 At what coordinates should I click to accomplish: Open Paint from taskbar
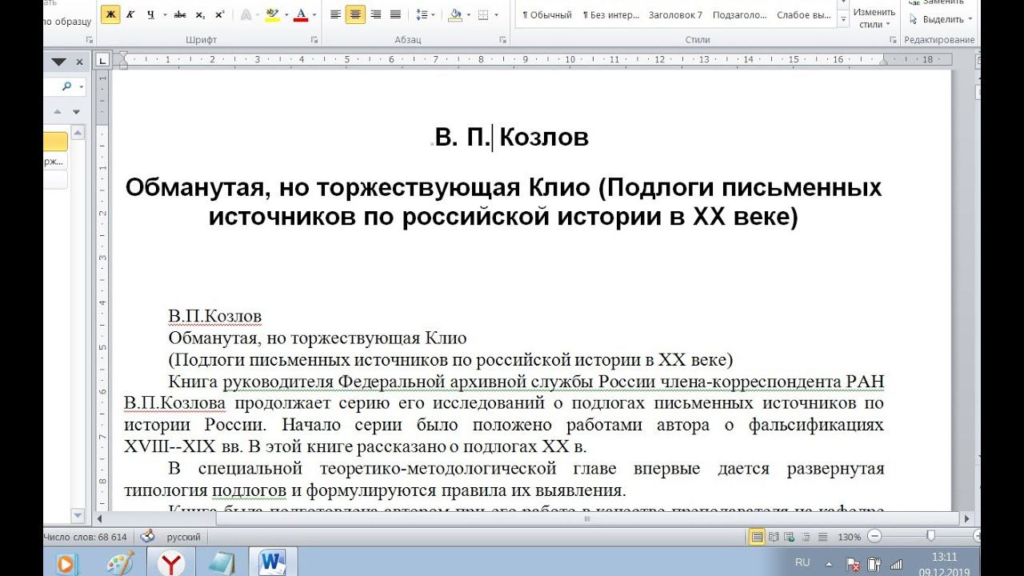[121, 563]
